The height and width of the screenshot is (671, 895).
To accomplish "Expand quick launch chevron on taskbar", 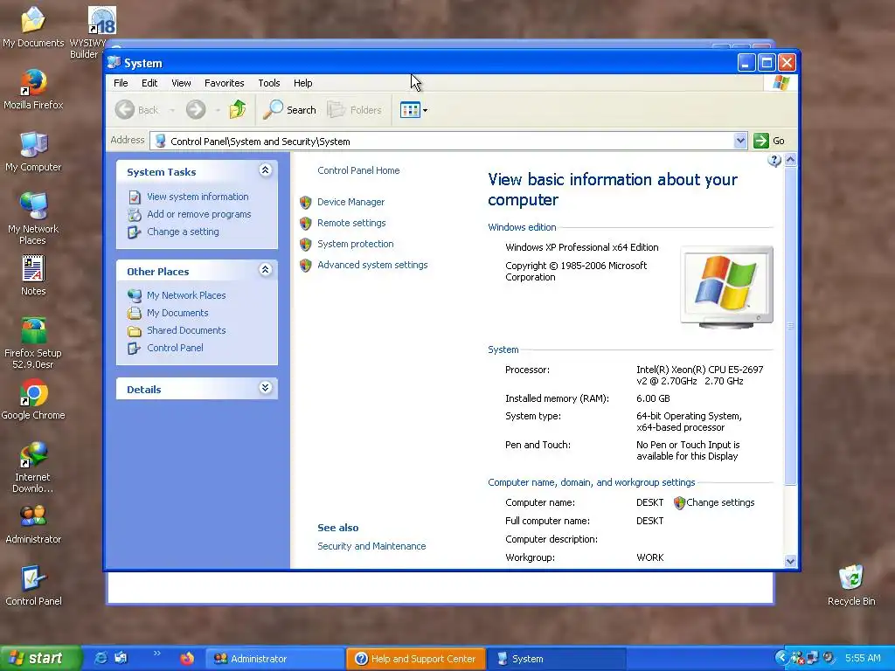I will (157, 654).
